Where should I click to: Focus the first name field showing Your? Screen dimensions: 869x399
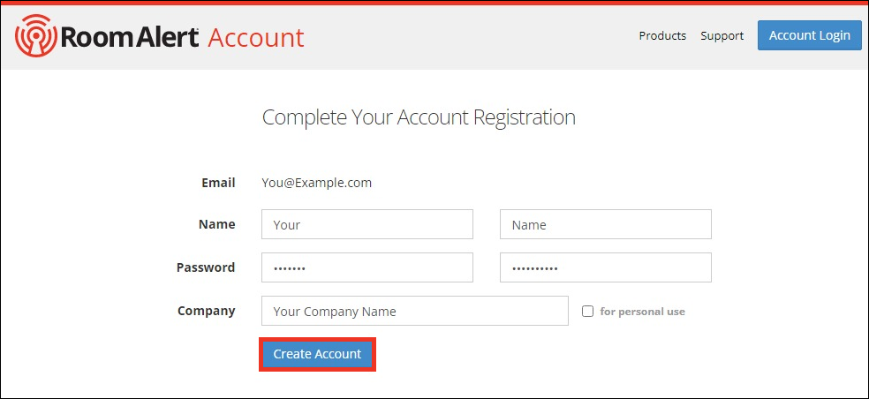pos(367,224)
